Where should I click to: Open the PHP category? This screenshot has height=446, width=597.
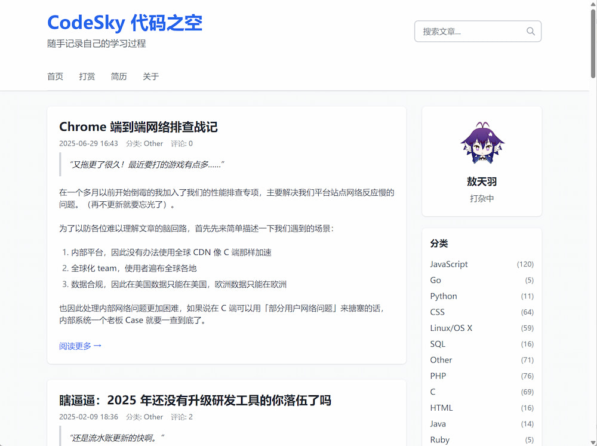[x=438, y=376]
